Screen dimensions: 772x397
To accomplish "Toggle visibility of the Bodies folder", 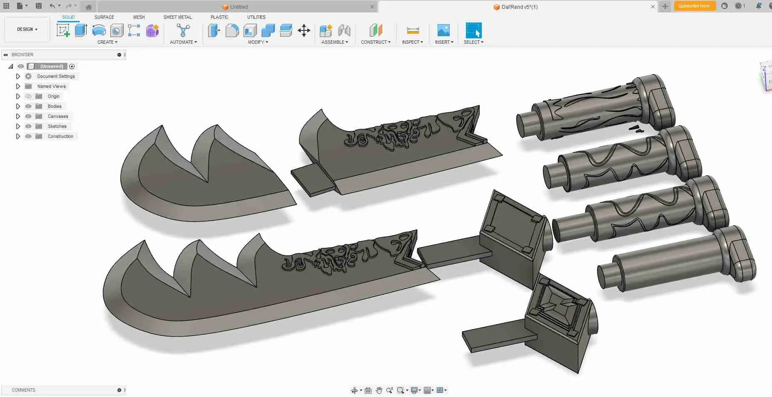I will (x=28, y=106).
